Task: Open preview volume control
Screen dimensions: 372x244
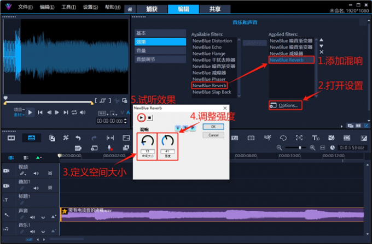Action: tap(83, 112)
